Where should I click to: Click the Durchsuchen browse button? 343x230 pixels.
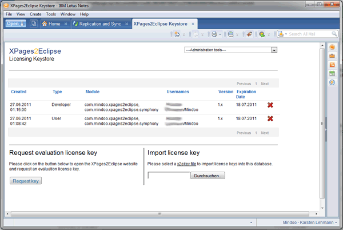tap(208, 176)
